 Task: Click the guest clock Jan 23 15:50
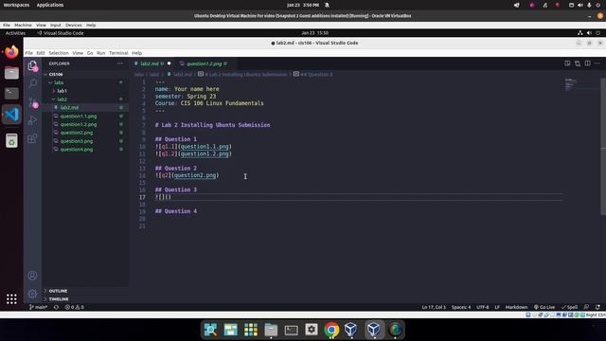[314, 33]
